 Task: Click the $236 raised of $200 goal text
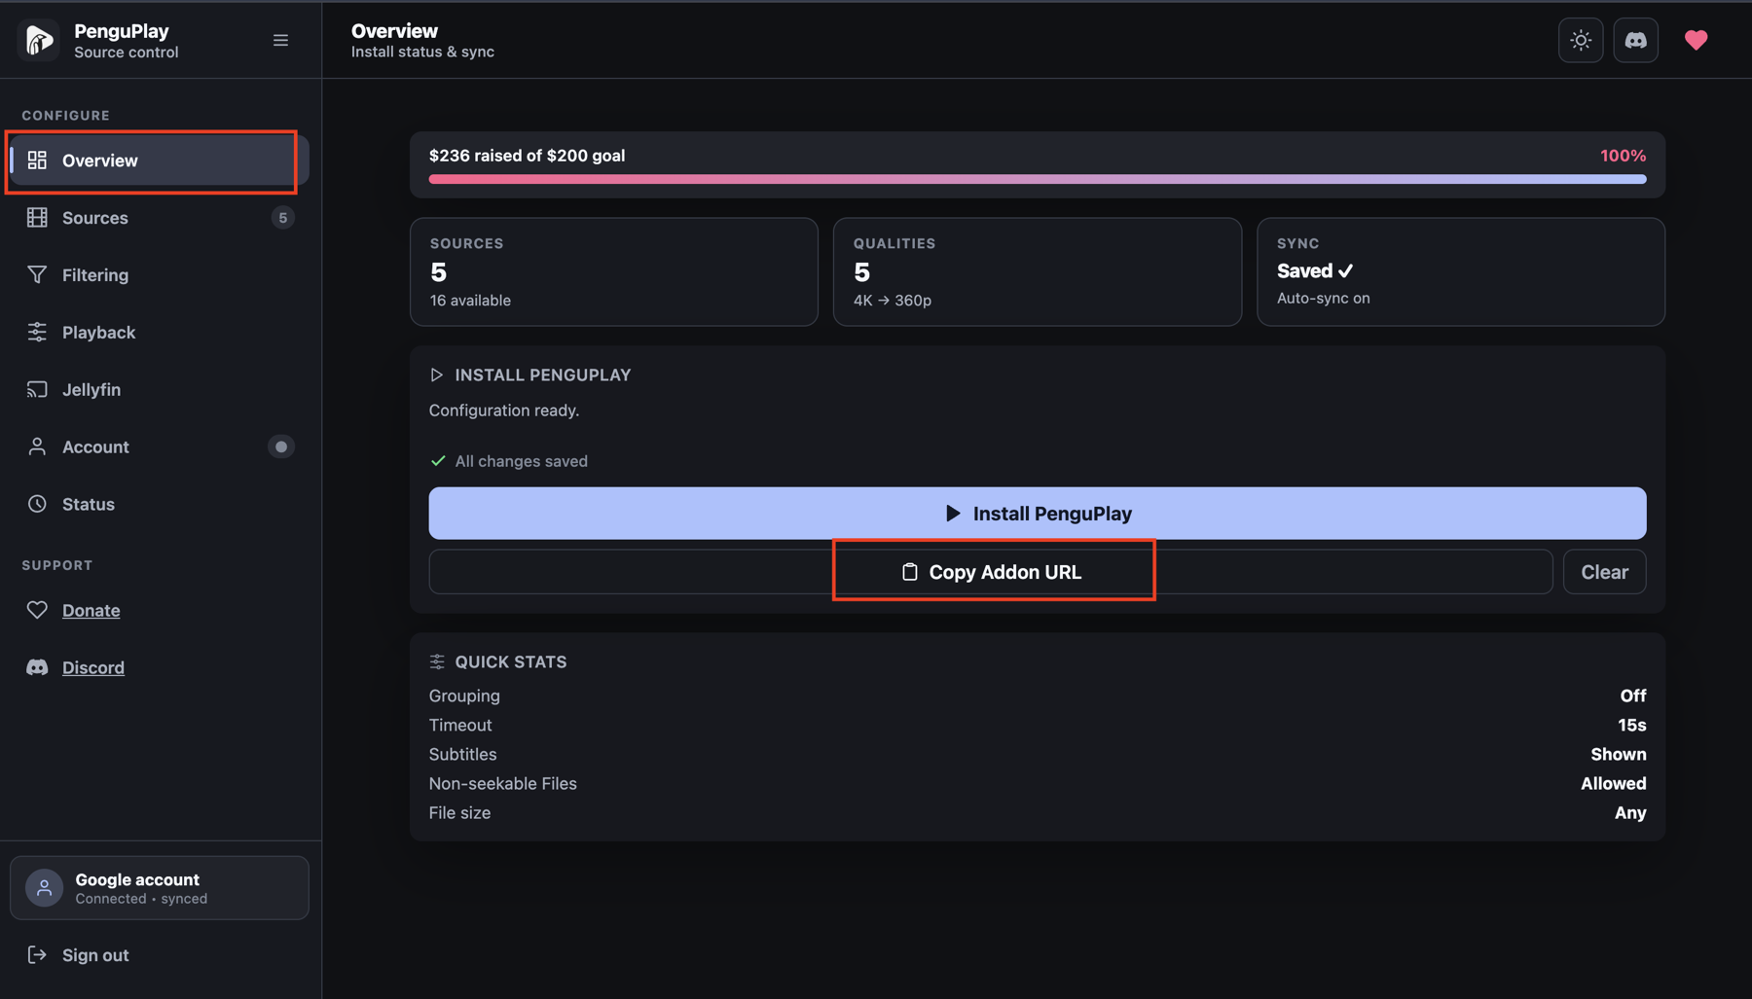click(528, 156)
